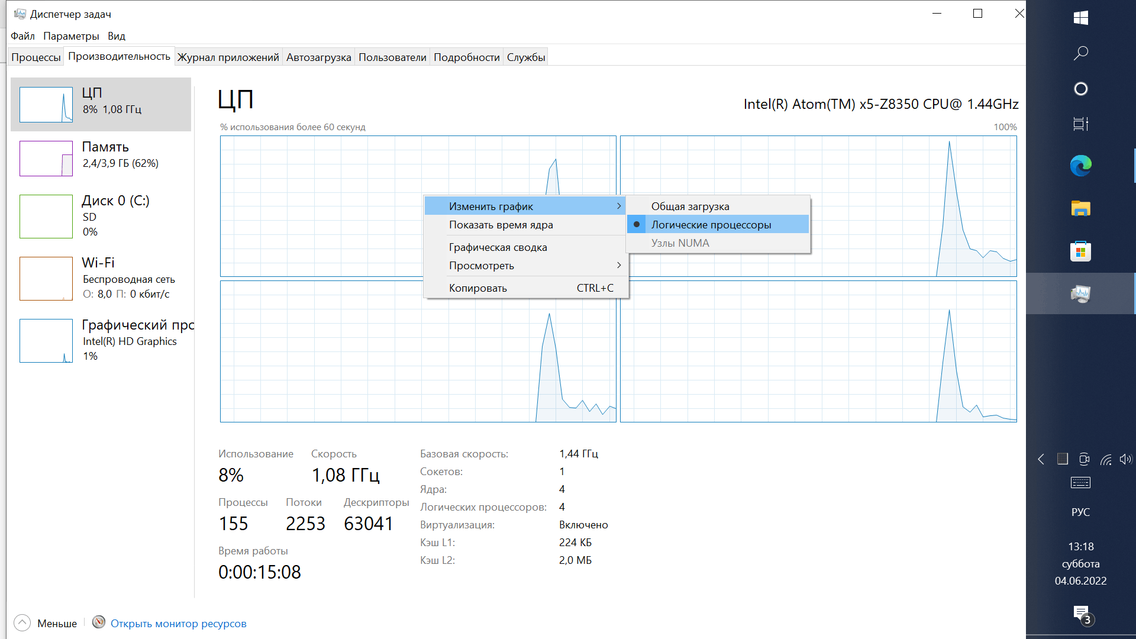Switch to the Подробности tab
Image resolution: width=1136 pixels, height=639 pixels.
(467, 57)
